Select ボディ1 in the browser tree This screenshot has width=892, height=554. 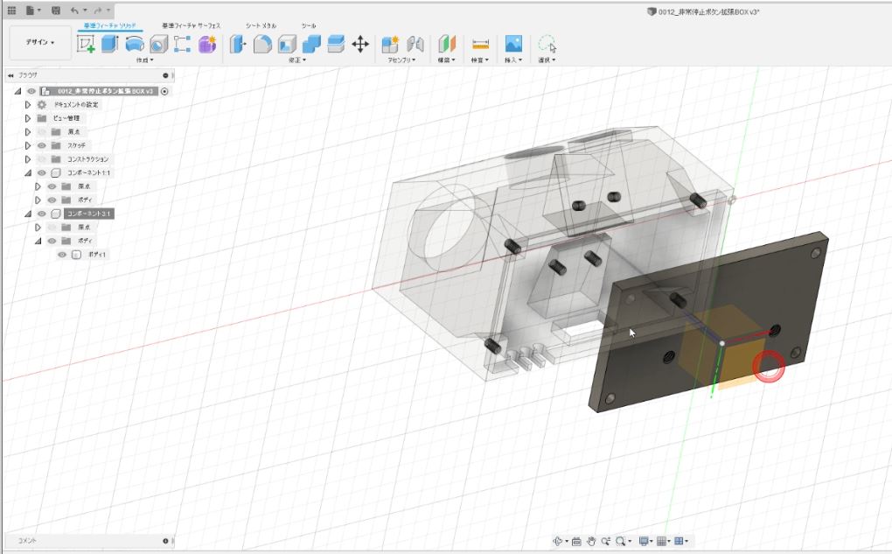(97, 255)
